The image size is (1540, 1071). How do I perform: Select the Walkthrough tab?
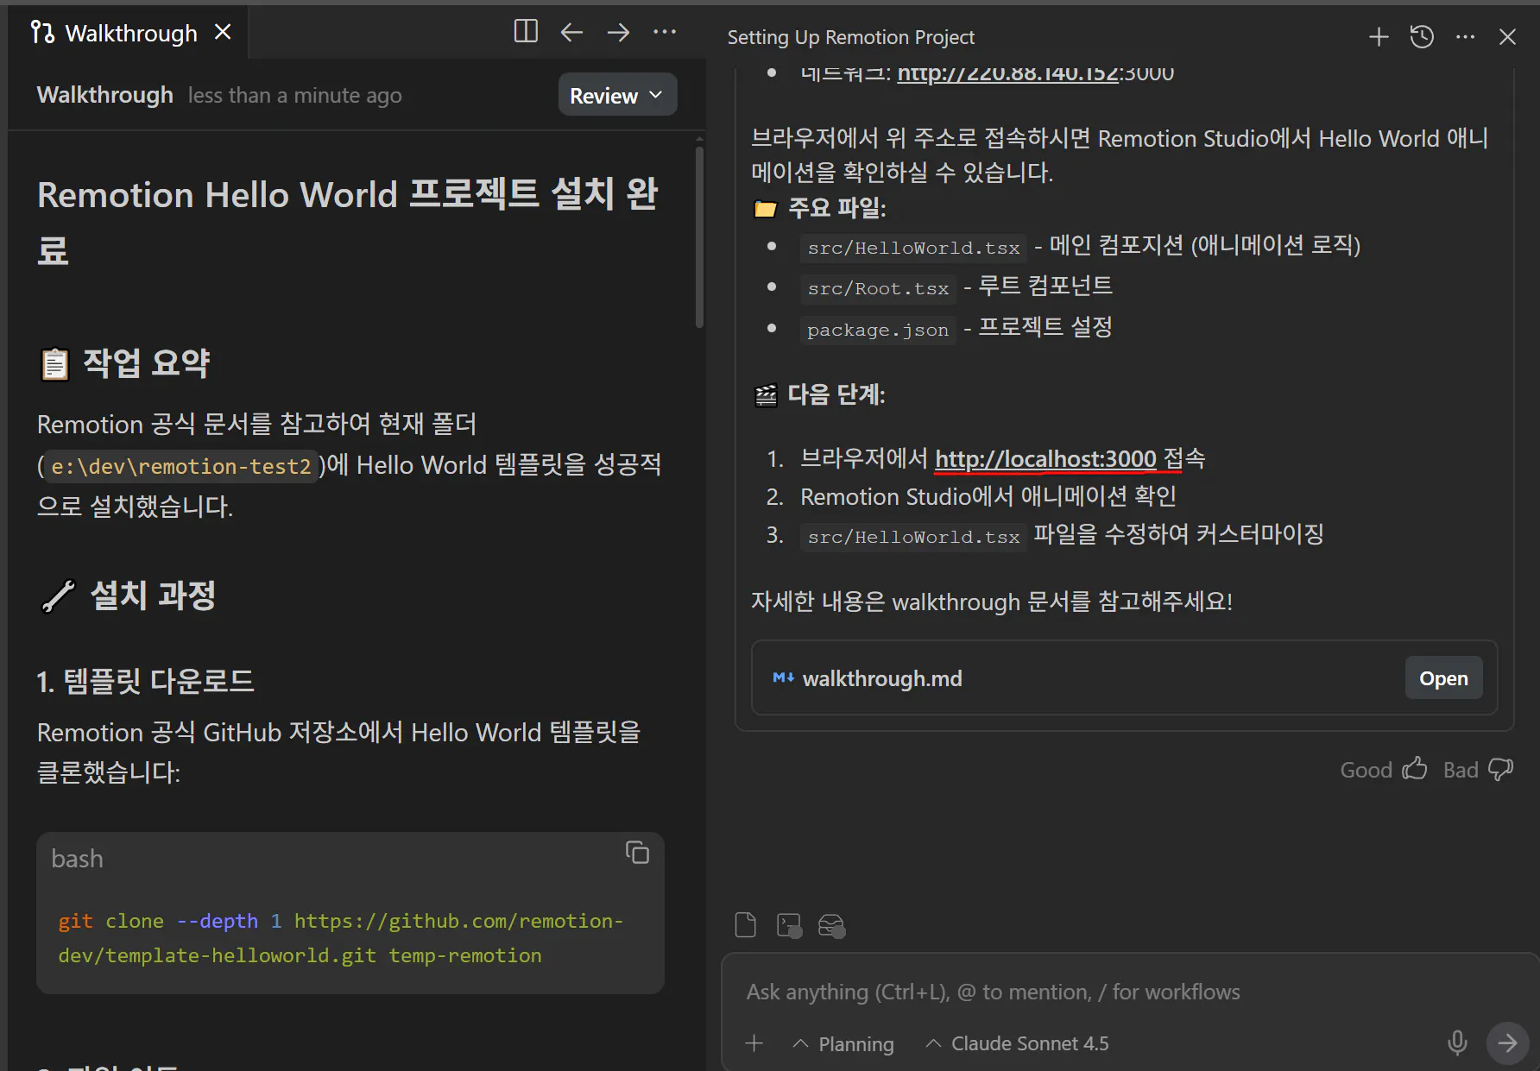(129, 33)
